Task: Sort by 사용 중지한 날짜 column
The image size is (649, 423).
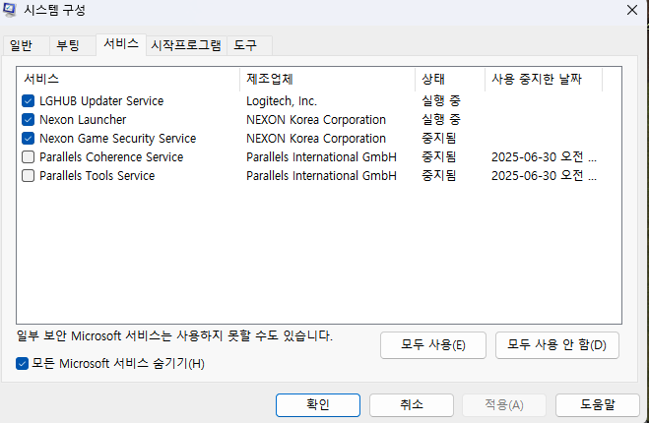Action: (544, 79)
